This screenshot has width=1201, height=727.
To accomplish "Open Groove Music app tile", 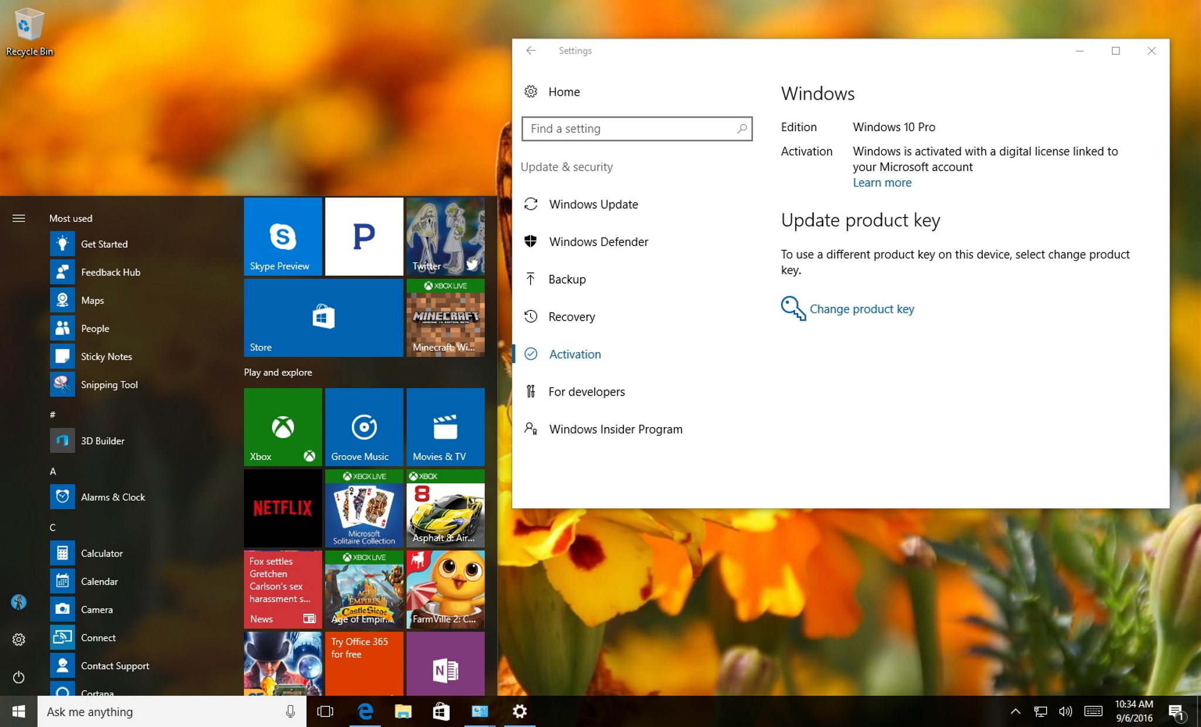I will (x=361, y=424).
